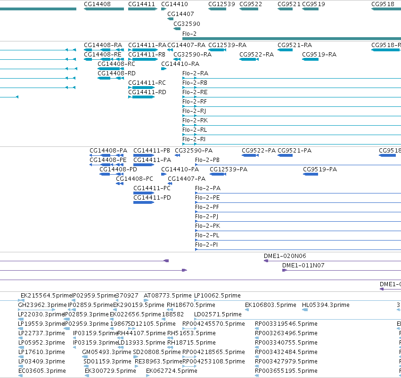Select transcript CG14411-RD label
Viewport: 401px width, 378px height.
[147, 92]
